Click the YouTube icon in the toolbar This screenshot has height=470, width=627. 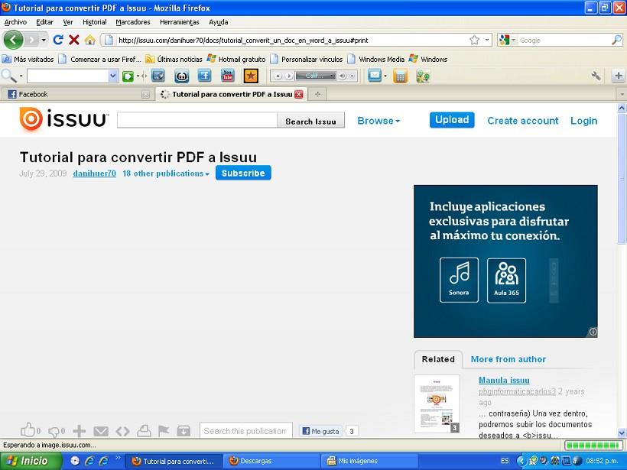point(228,76)
